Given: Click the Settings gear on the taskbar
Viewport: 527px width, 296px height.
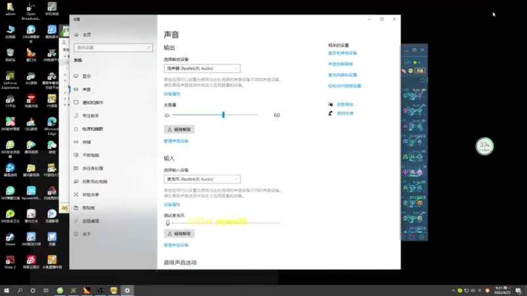Looking at the screenshot, I should [127, 291].
